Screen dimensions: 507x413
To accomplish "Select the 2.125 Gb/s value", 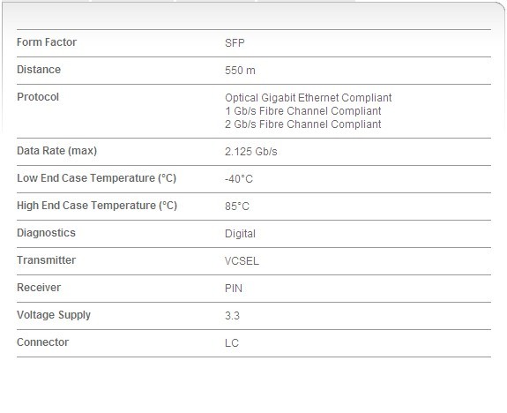I will pos(251,152).
